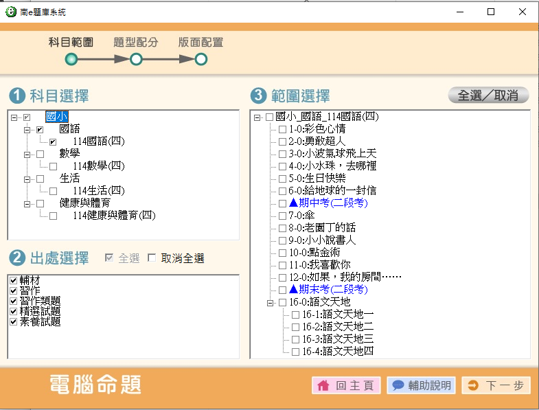539x410 pixels.
Task: Click the app logo icon in title bar
Action: (x=10, y=12)
